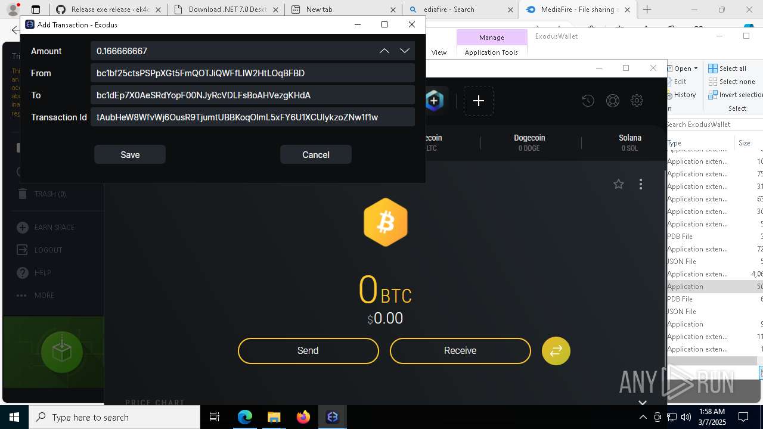Sort by the Size column header
The image size is (763, 429).
tap(745, 143)
